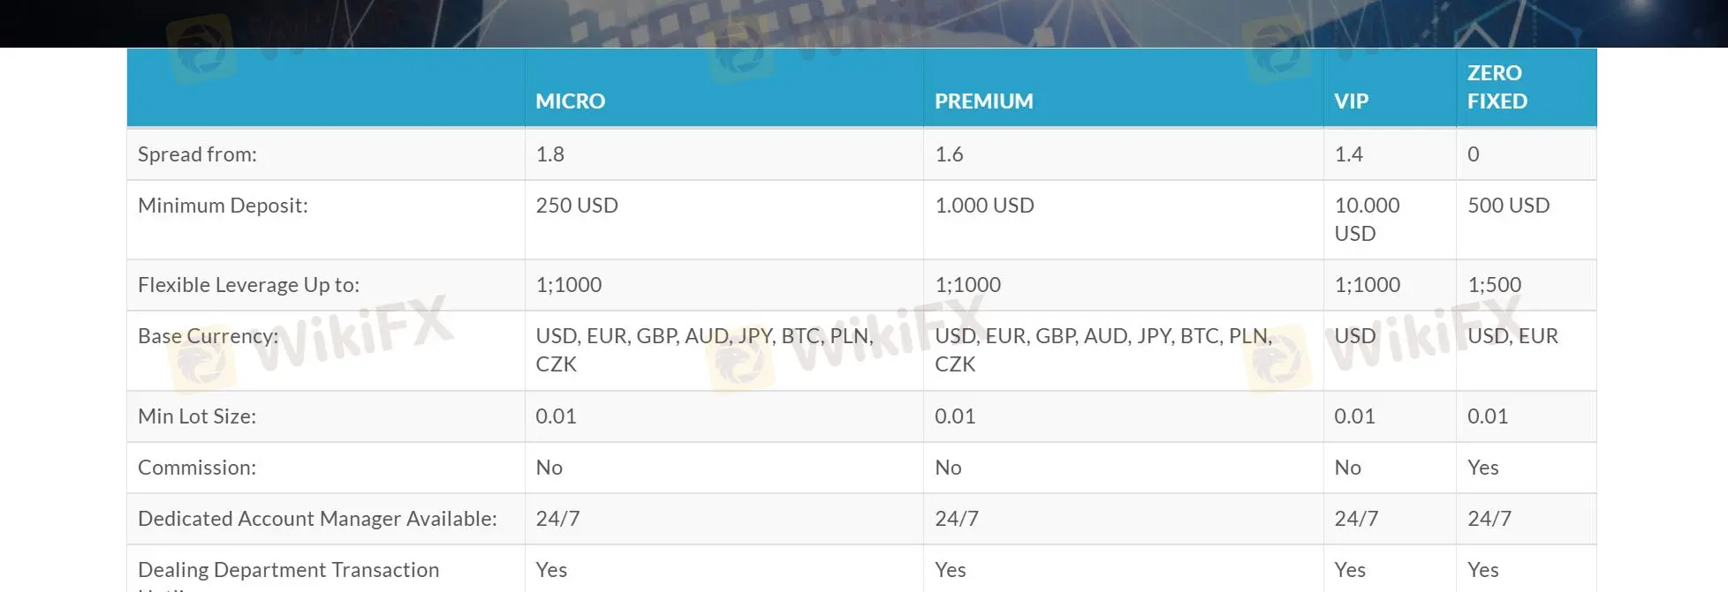Image resolution: width=1728 pixels, height=592 pixels.
Task: Select the 1.000 USD deposit value
Action: click(984, 206)
